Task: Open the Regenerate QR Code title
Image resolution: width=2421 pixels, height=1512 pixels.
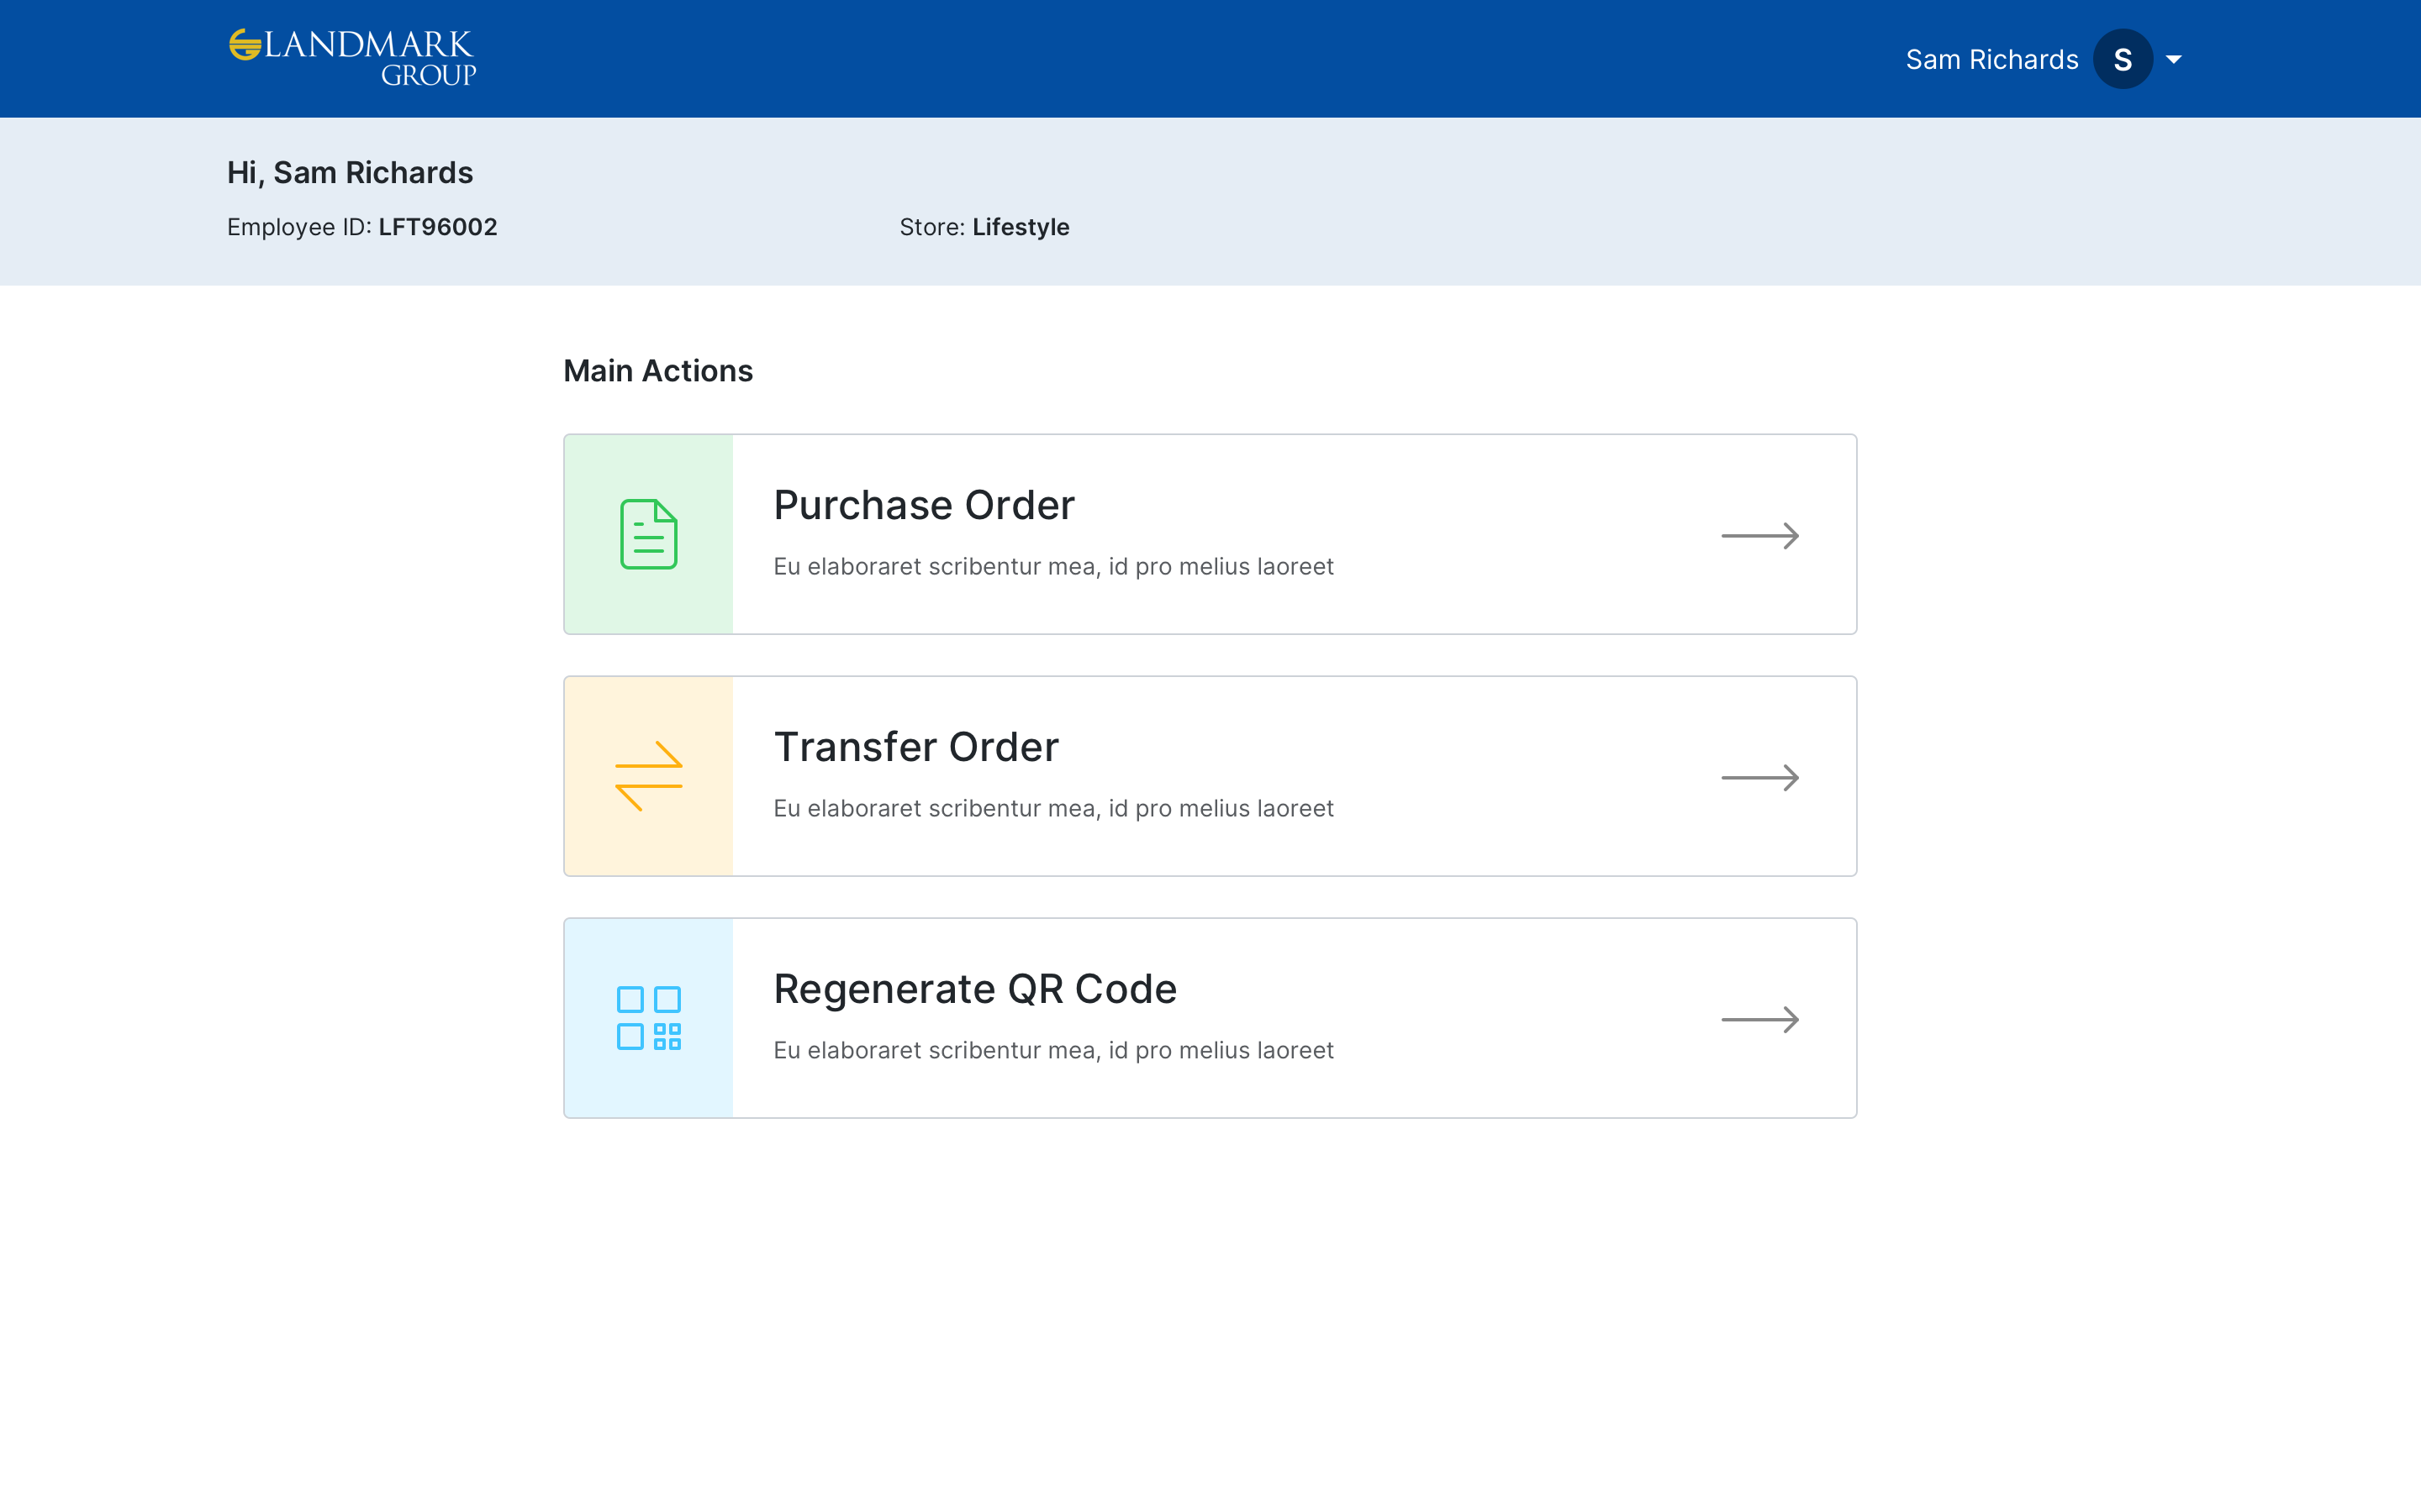Action: [x=974, y=989]
